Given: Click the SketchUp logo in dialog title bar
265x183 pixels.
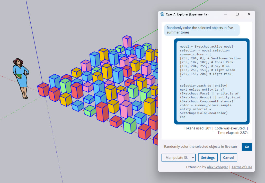Looking at the screenshot, I should (x=162, y=14).
